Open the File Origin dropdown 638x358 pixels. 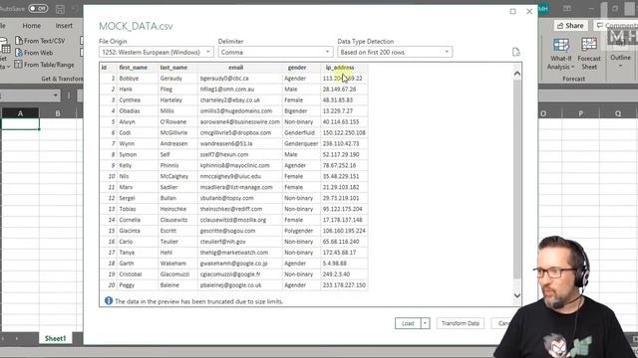pyautogui.click(x=157, y=52)
